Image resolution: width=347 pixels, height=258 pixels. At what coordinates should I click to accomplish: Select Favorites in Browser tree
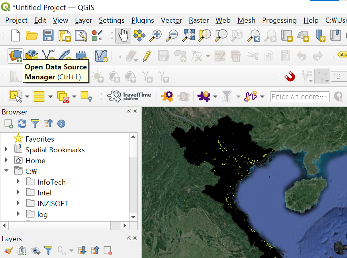pyautogui.click(x=40, y=139)
